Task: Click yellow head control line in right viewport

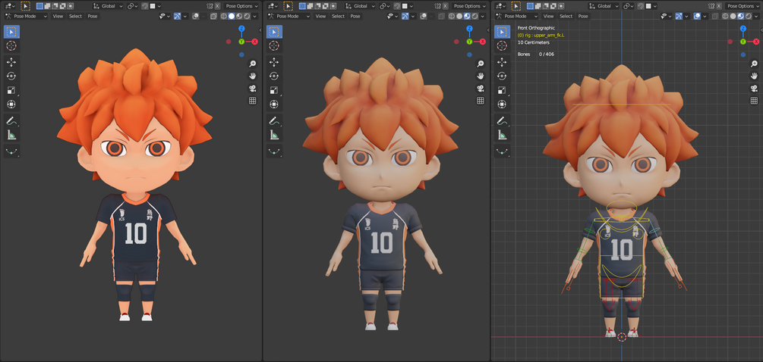Action: (621, 105)
